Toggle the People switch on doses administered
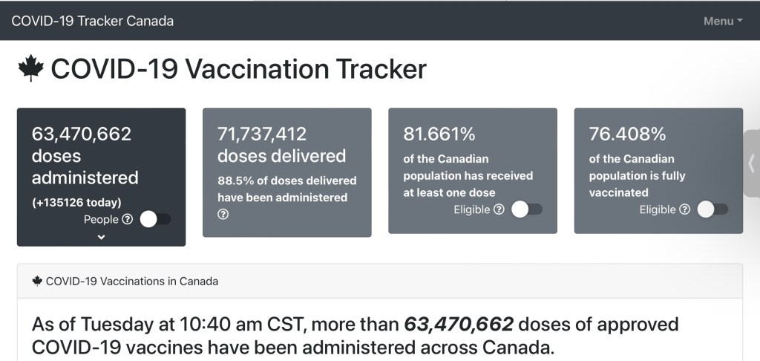The image size is (760, 361). pyautogui.click(x=155, y=219)
